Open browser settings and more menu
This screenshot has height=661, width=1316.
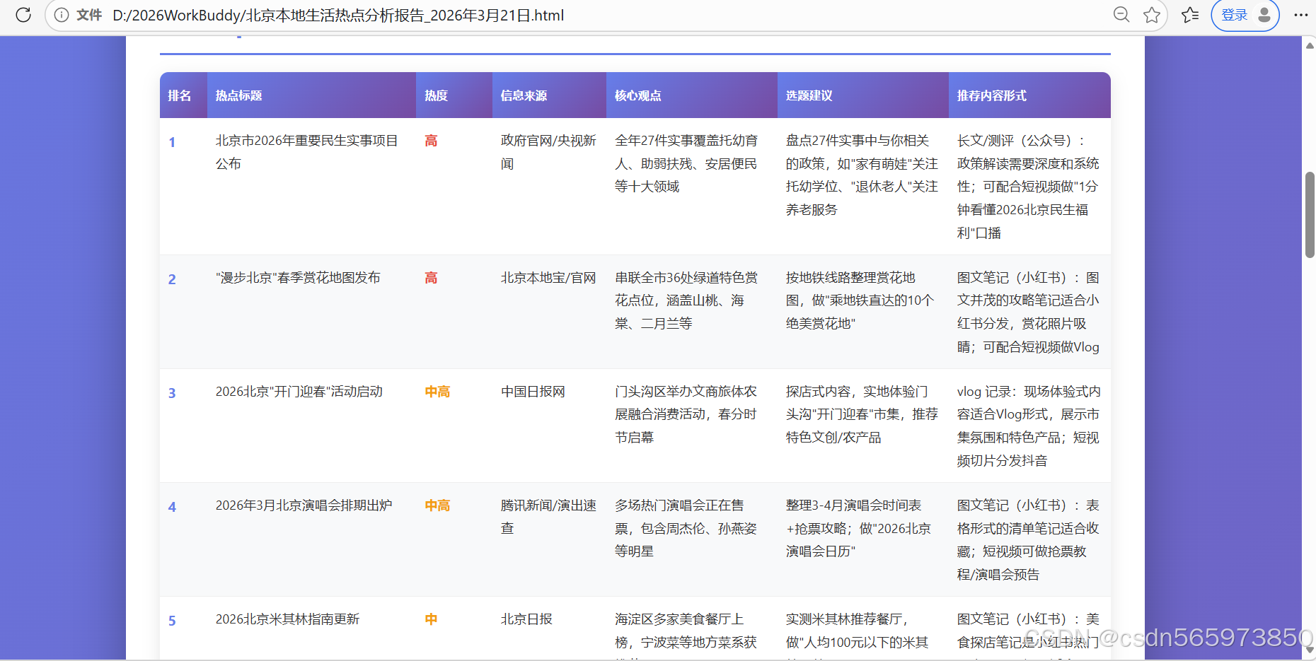pyautogui.click(x=1300, y=15)
